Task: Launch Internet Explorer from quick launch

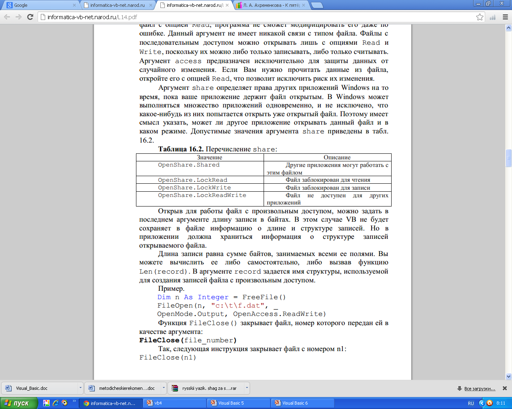Action: click(x=56, y=403)
